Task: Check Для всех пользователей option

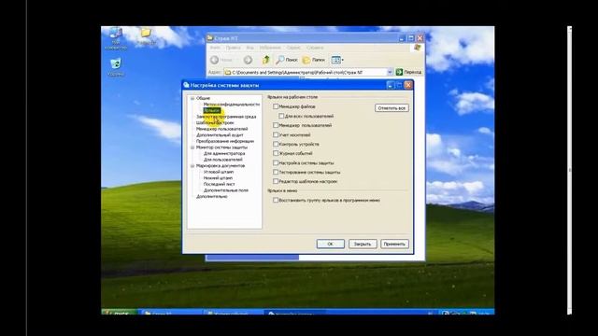Action: pos(281,116)
